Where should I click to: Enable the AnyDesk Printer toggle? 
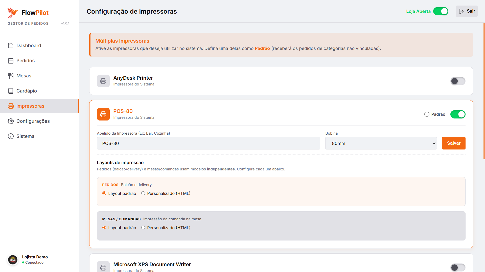tap(457, 81)
